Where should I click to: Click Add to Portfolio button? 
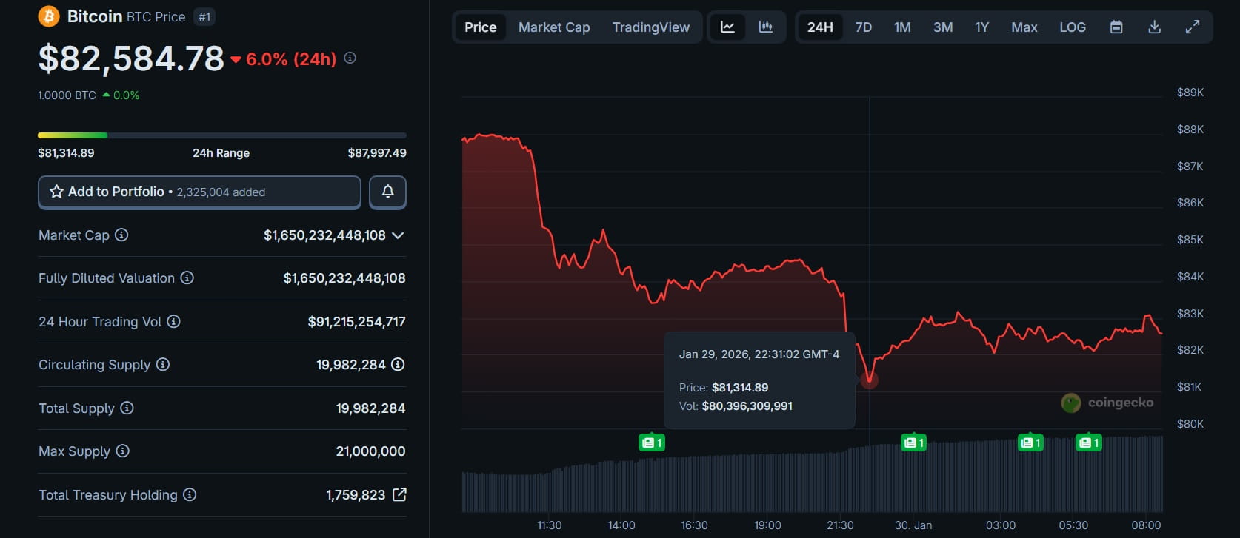pos(199,192)
